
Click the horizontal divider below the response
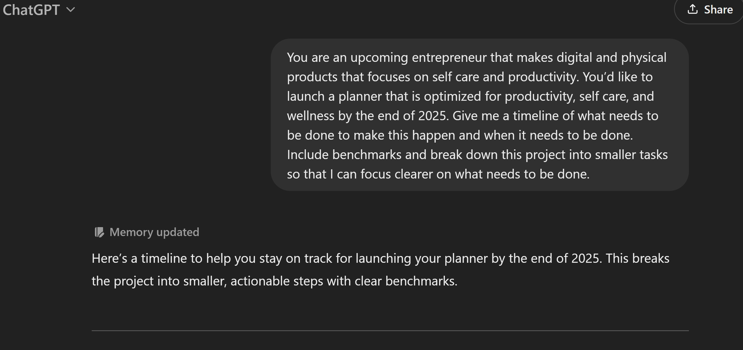(390, 331)
